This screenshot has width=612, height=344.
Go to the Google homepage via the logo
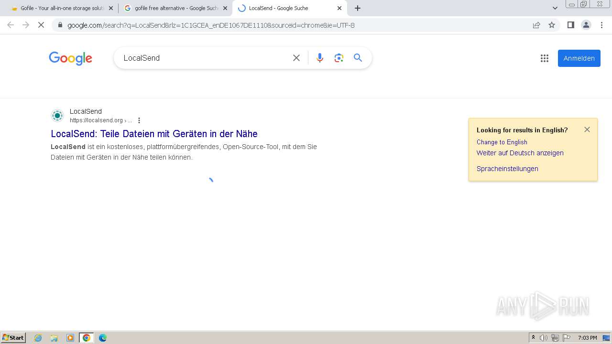click(70, 58)
